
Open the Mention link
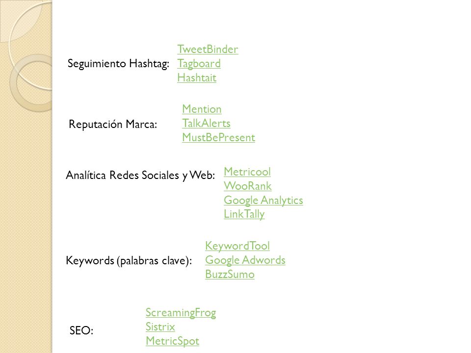[202, 109]
